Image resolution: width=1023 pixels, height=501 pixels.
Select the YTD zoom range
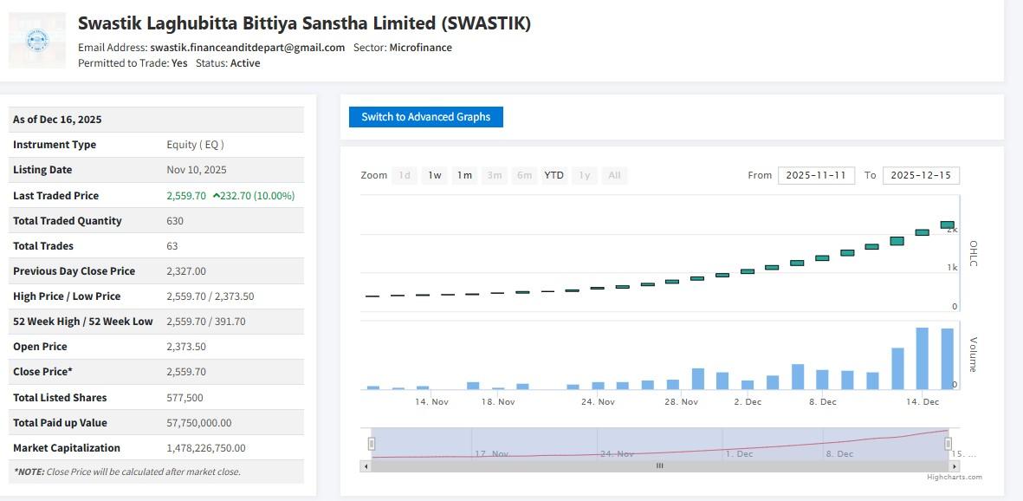tap(554, 175)
